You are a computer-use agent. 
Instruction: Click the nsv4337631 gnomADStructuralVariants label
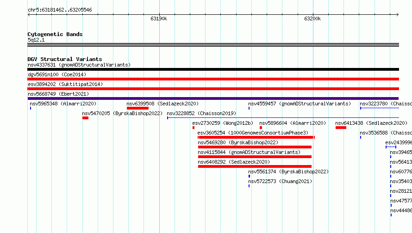point(79,65)
